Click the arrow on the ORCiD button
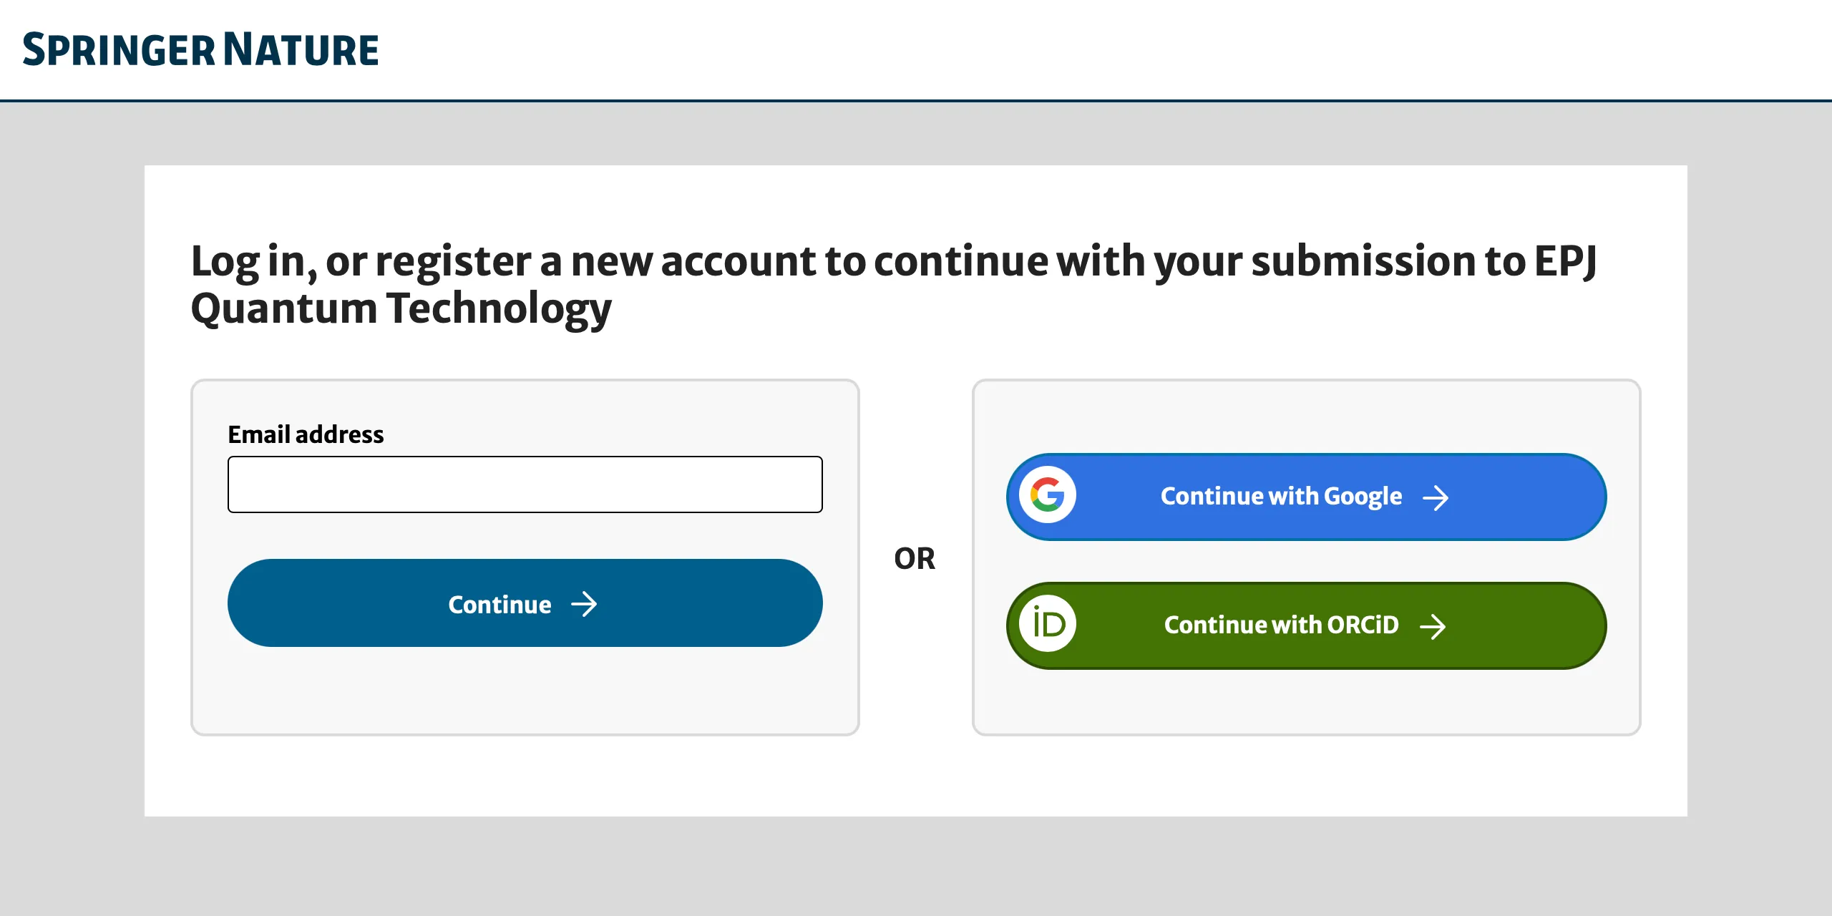Screen dimensions: 1832x916 [1433, 626]
